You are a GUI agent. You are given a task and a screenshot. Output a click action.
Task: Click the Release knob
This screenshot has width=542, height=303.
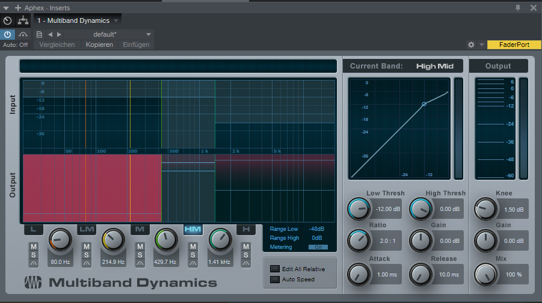click(x=420, y=274)
